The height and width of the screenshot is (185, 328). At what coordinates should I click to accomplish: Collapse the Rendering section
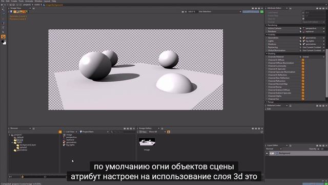(266, 25)
